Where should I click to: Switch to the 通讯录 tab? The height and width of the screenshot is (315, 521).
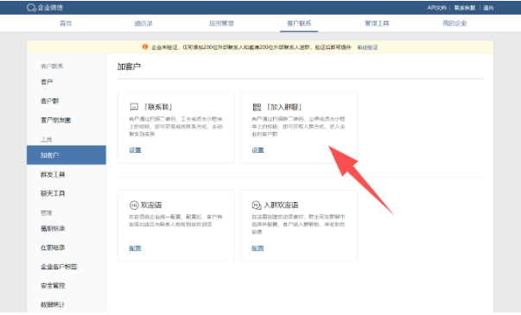pos(143,23)
